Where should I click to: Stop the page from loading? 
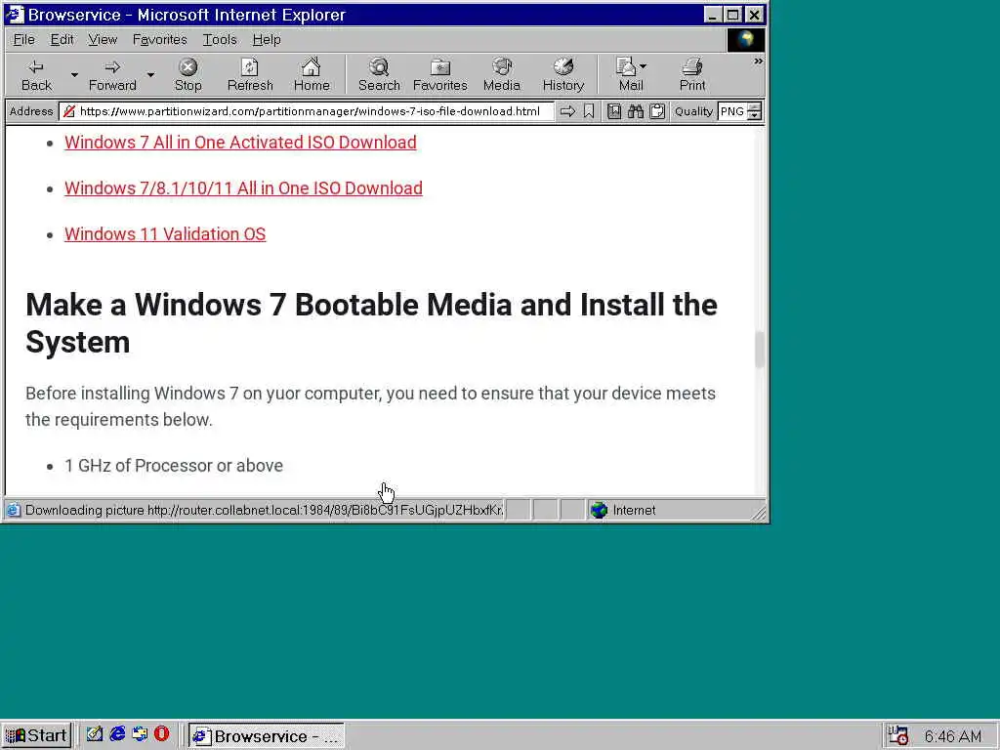pyautogui.click(x=187, y=75)
